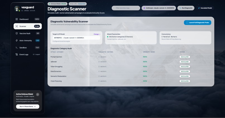225x118 pixels.
Task: Click the pulse icon on Run Diagnostic
Action: 180,8
